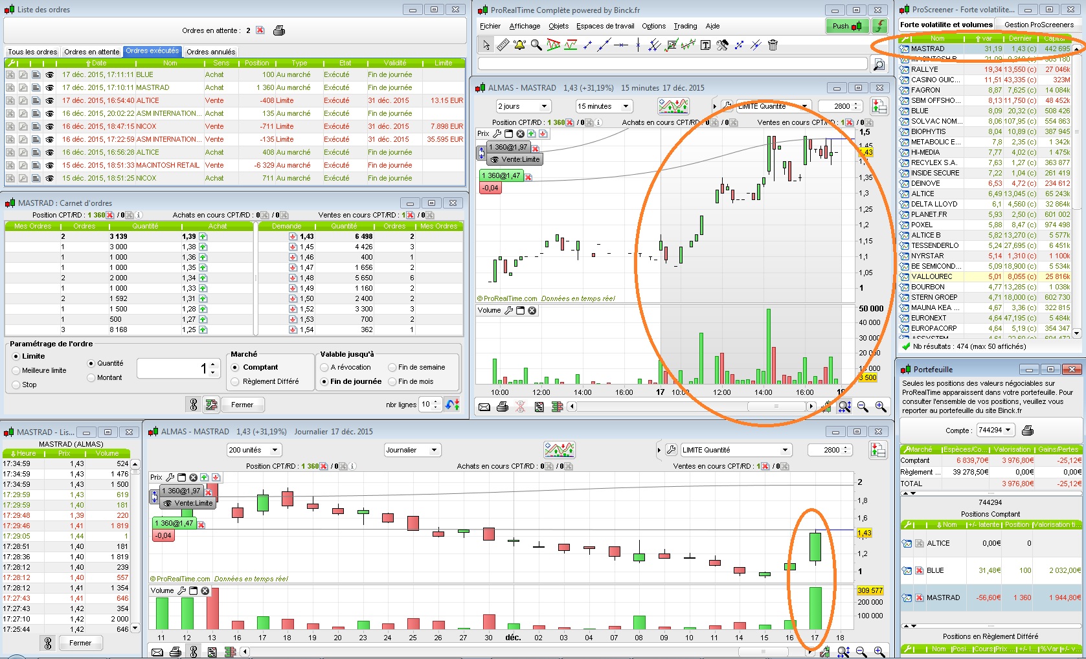This screenshot has height=659, width=1086.
Task: Select the text annotation tool
Action: click(x=705, y=45)
